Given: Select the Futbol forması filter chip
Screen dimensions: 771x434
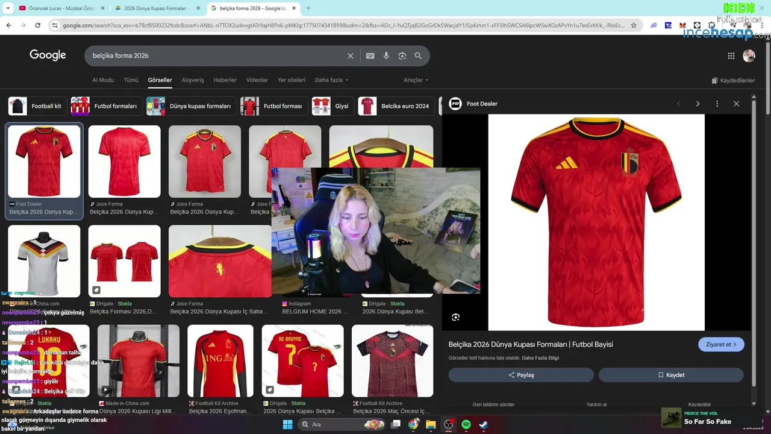Looking at the screenshot, I should pos(273,106).
